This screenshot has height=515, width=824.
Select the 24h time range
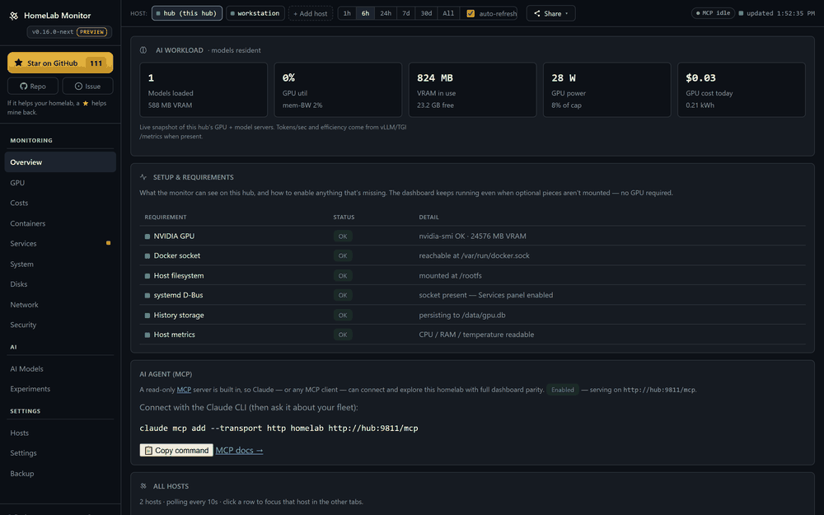pos(386,13)
